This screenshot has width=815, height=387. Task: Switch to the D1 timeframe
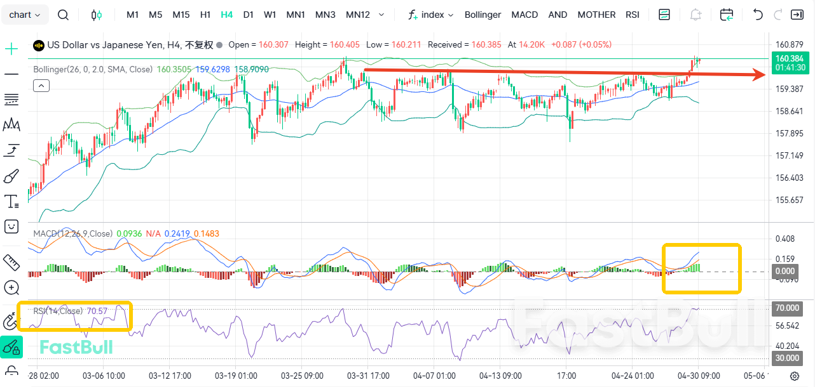(248, 15)
